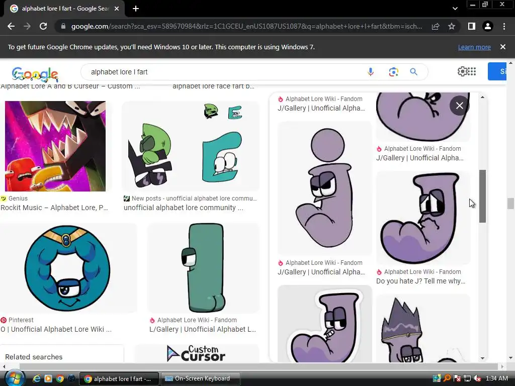Switch to the Chrome window taskbar button
Viewport: 515px width, 386px height.
coord(119,378)
